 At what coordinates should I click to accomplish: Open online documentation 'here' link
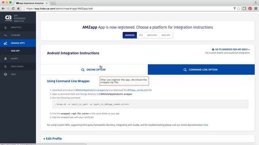click(206, 125)
